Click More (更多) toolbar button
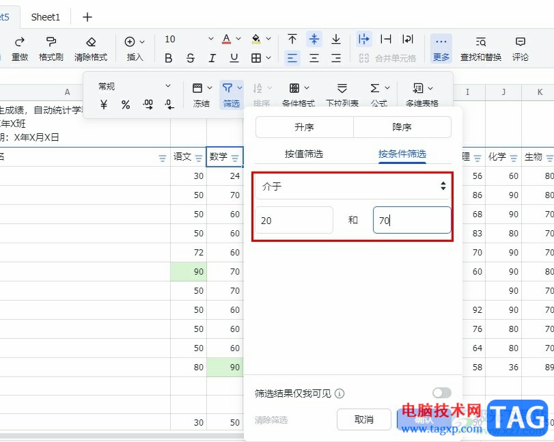The height and width of the screenshot is (442, 554). point(441,49)
